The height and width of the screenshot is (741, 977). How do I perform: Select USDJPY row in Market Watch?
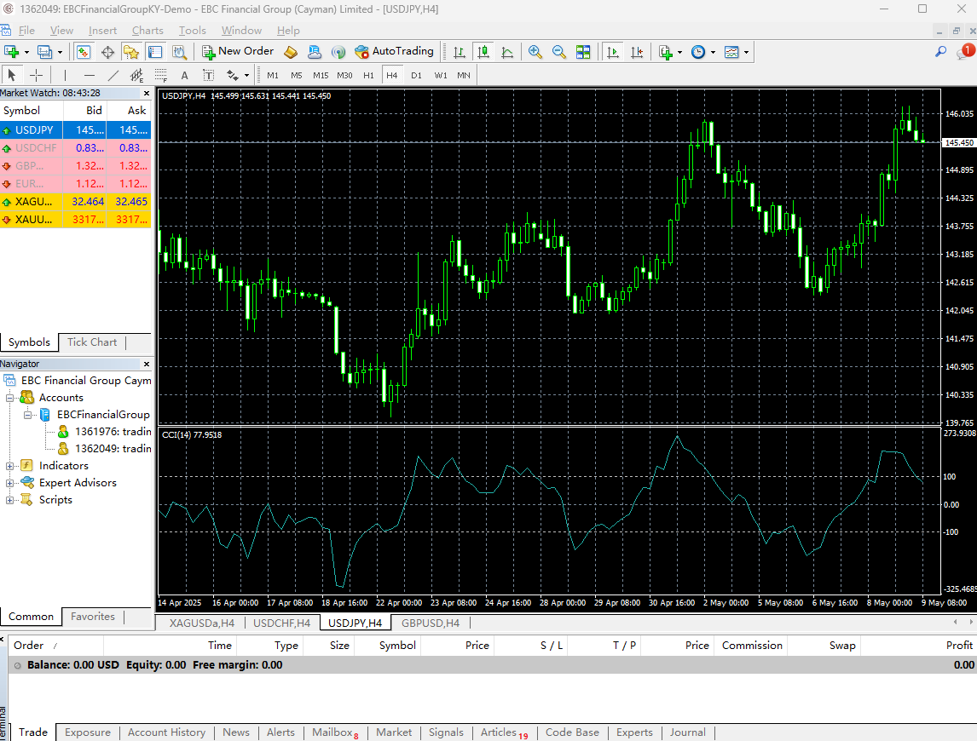pos(75,130)
